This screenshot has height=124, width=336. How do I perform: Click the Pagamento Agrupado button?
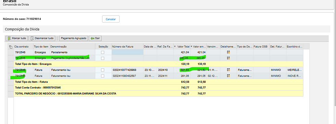[73, 38]
